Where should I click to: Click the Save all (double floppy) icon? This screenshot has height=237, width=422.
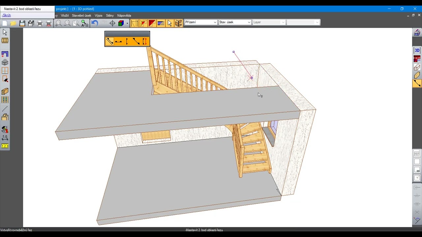[31, 23]
